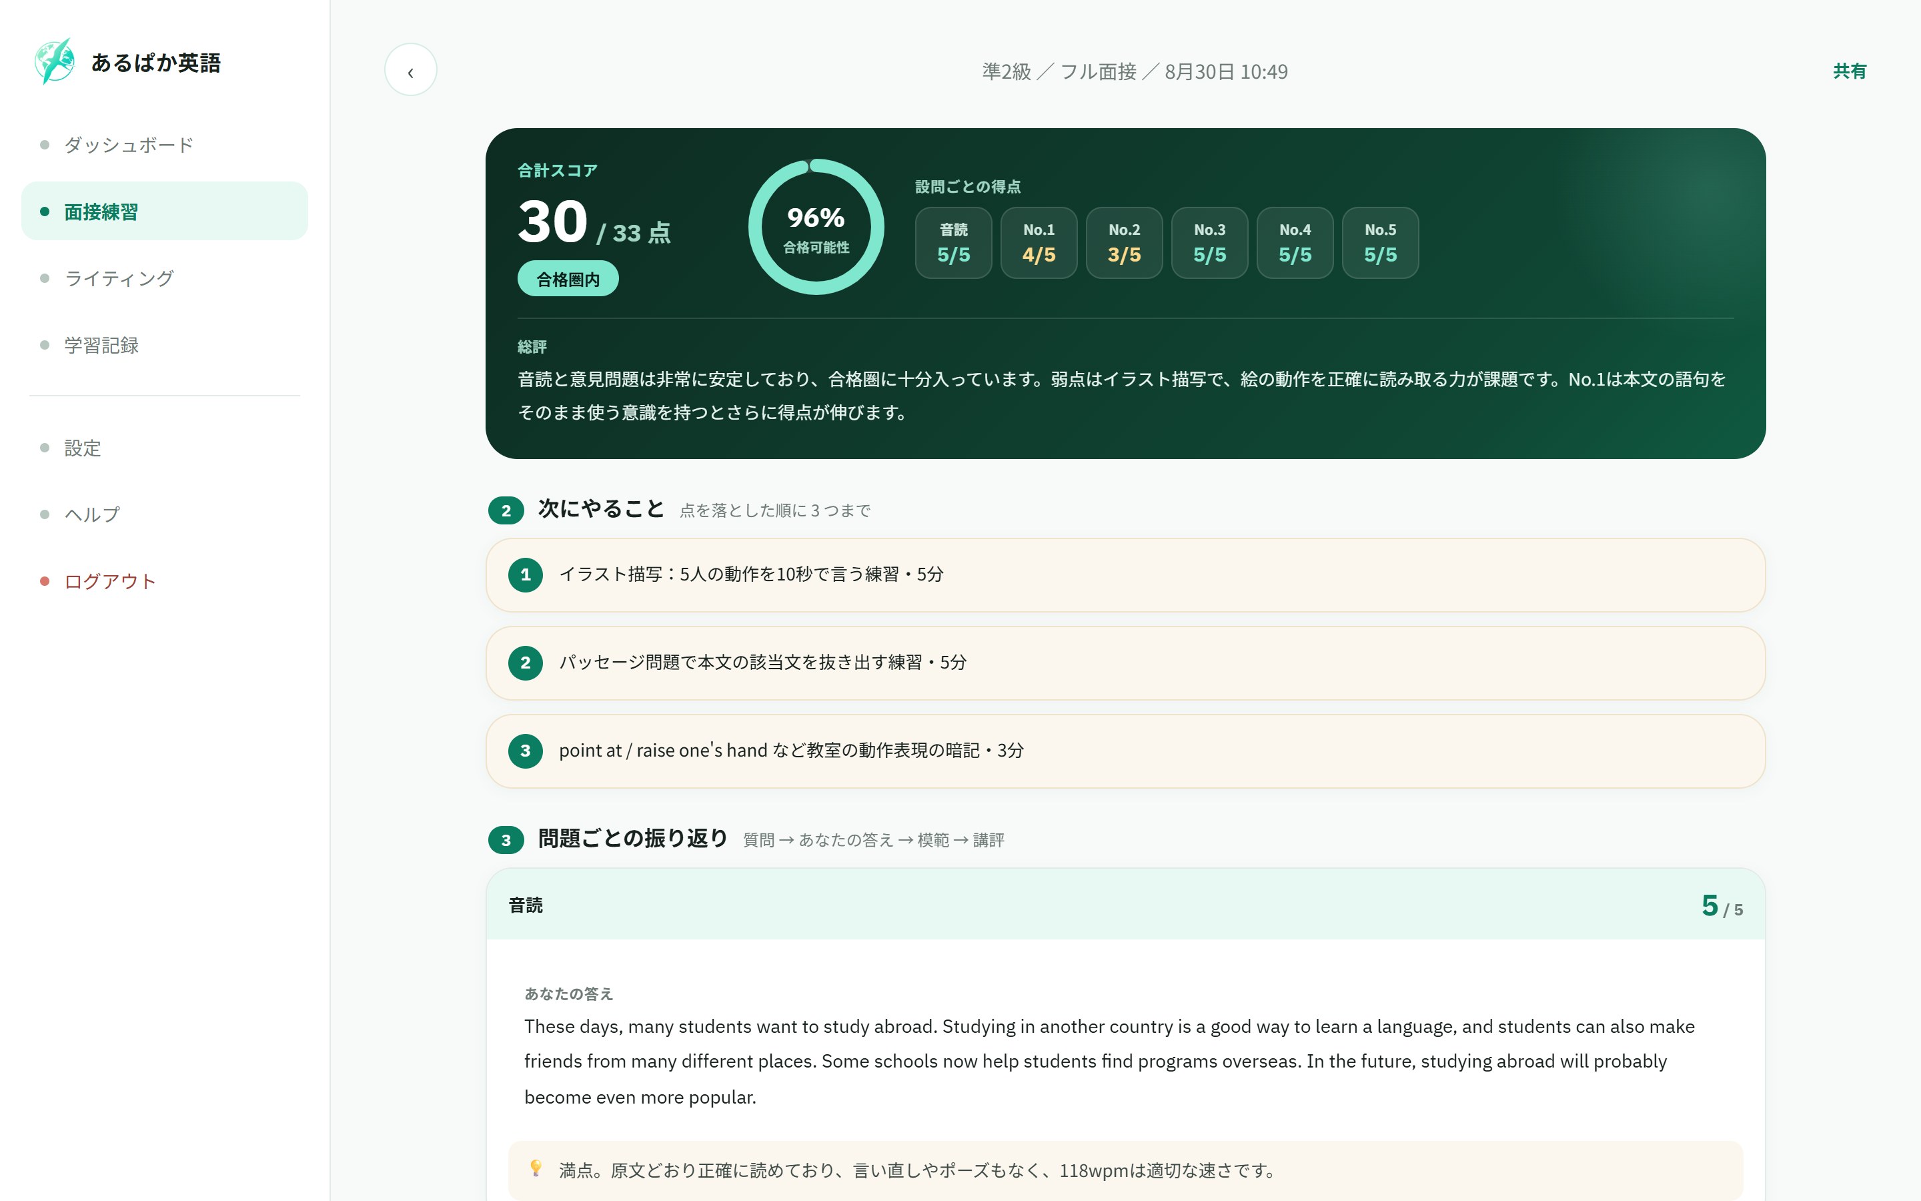Open ライティング in the sidebar

point(164,278)
